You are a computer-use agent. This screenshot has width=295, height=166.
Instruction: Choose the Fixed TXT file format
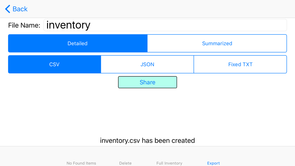240,64
